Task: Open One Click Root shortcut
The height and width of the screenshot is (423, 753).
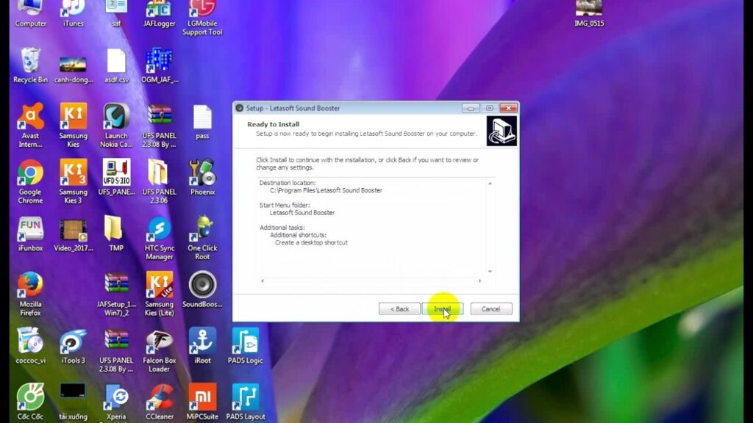Action: pyautogui.click(x=202, y=239)
